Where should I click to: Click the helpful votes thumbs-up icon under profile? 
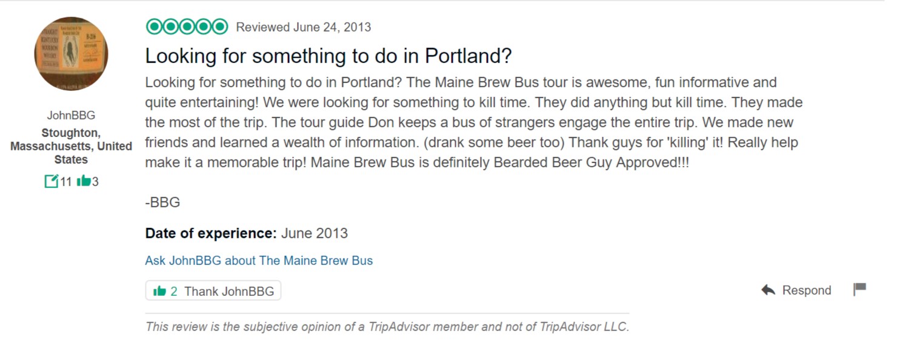[x=84, y=181]
